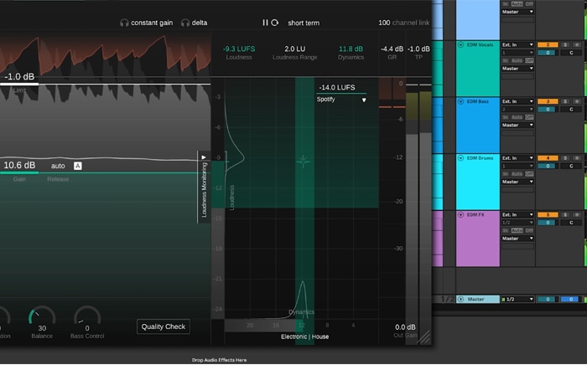587x365 pixels.
Task: Open EDM FX input channel 1/2 dropdown
Action: [517, 223]
